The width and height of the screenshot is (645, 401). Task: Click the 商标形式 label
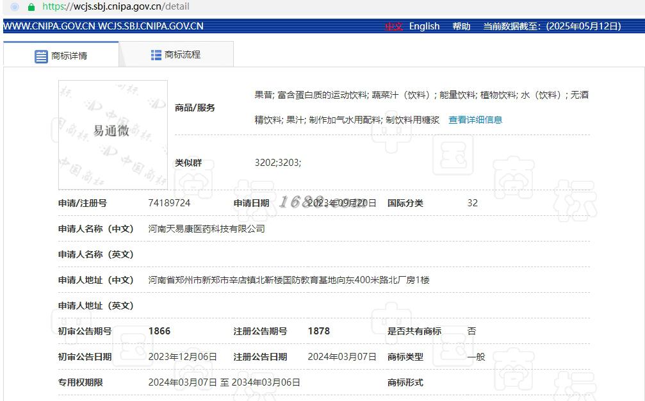click(405, 382)
